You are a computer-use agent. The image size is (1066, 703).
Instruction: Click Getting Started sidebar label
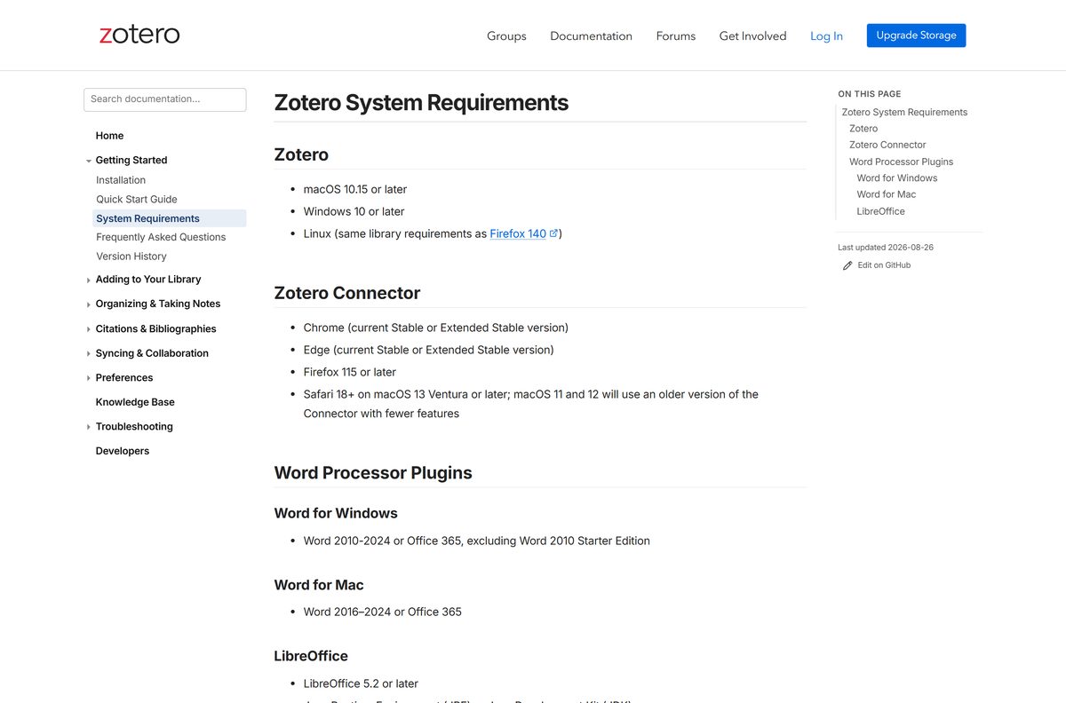pos(131,161)
